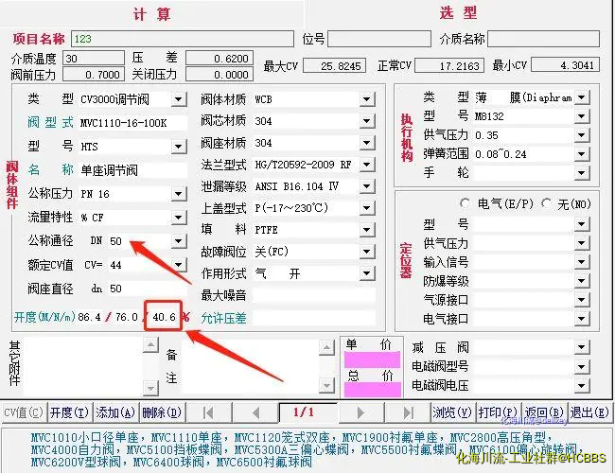The image size is (615, 473).
Task: Open 公称通径 DN 50 dropdown
Action: pyautogui.click(x=178, y=241)
